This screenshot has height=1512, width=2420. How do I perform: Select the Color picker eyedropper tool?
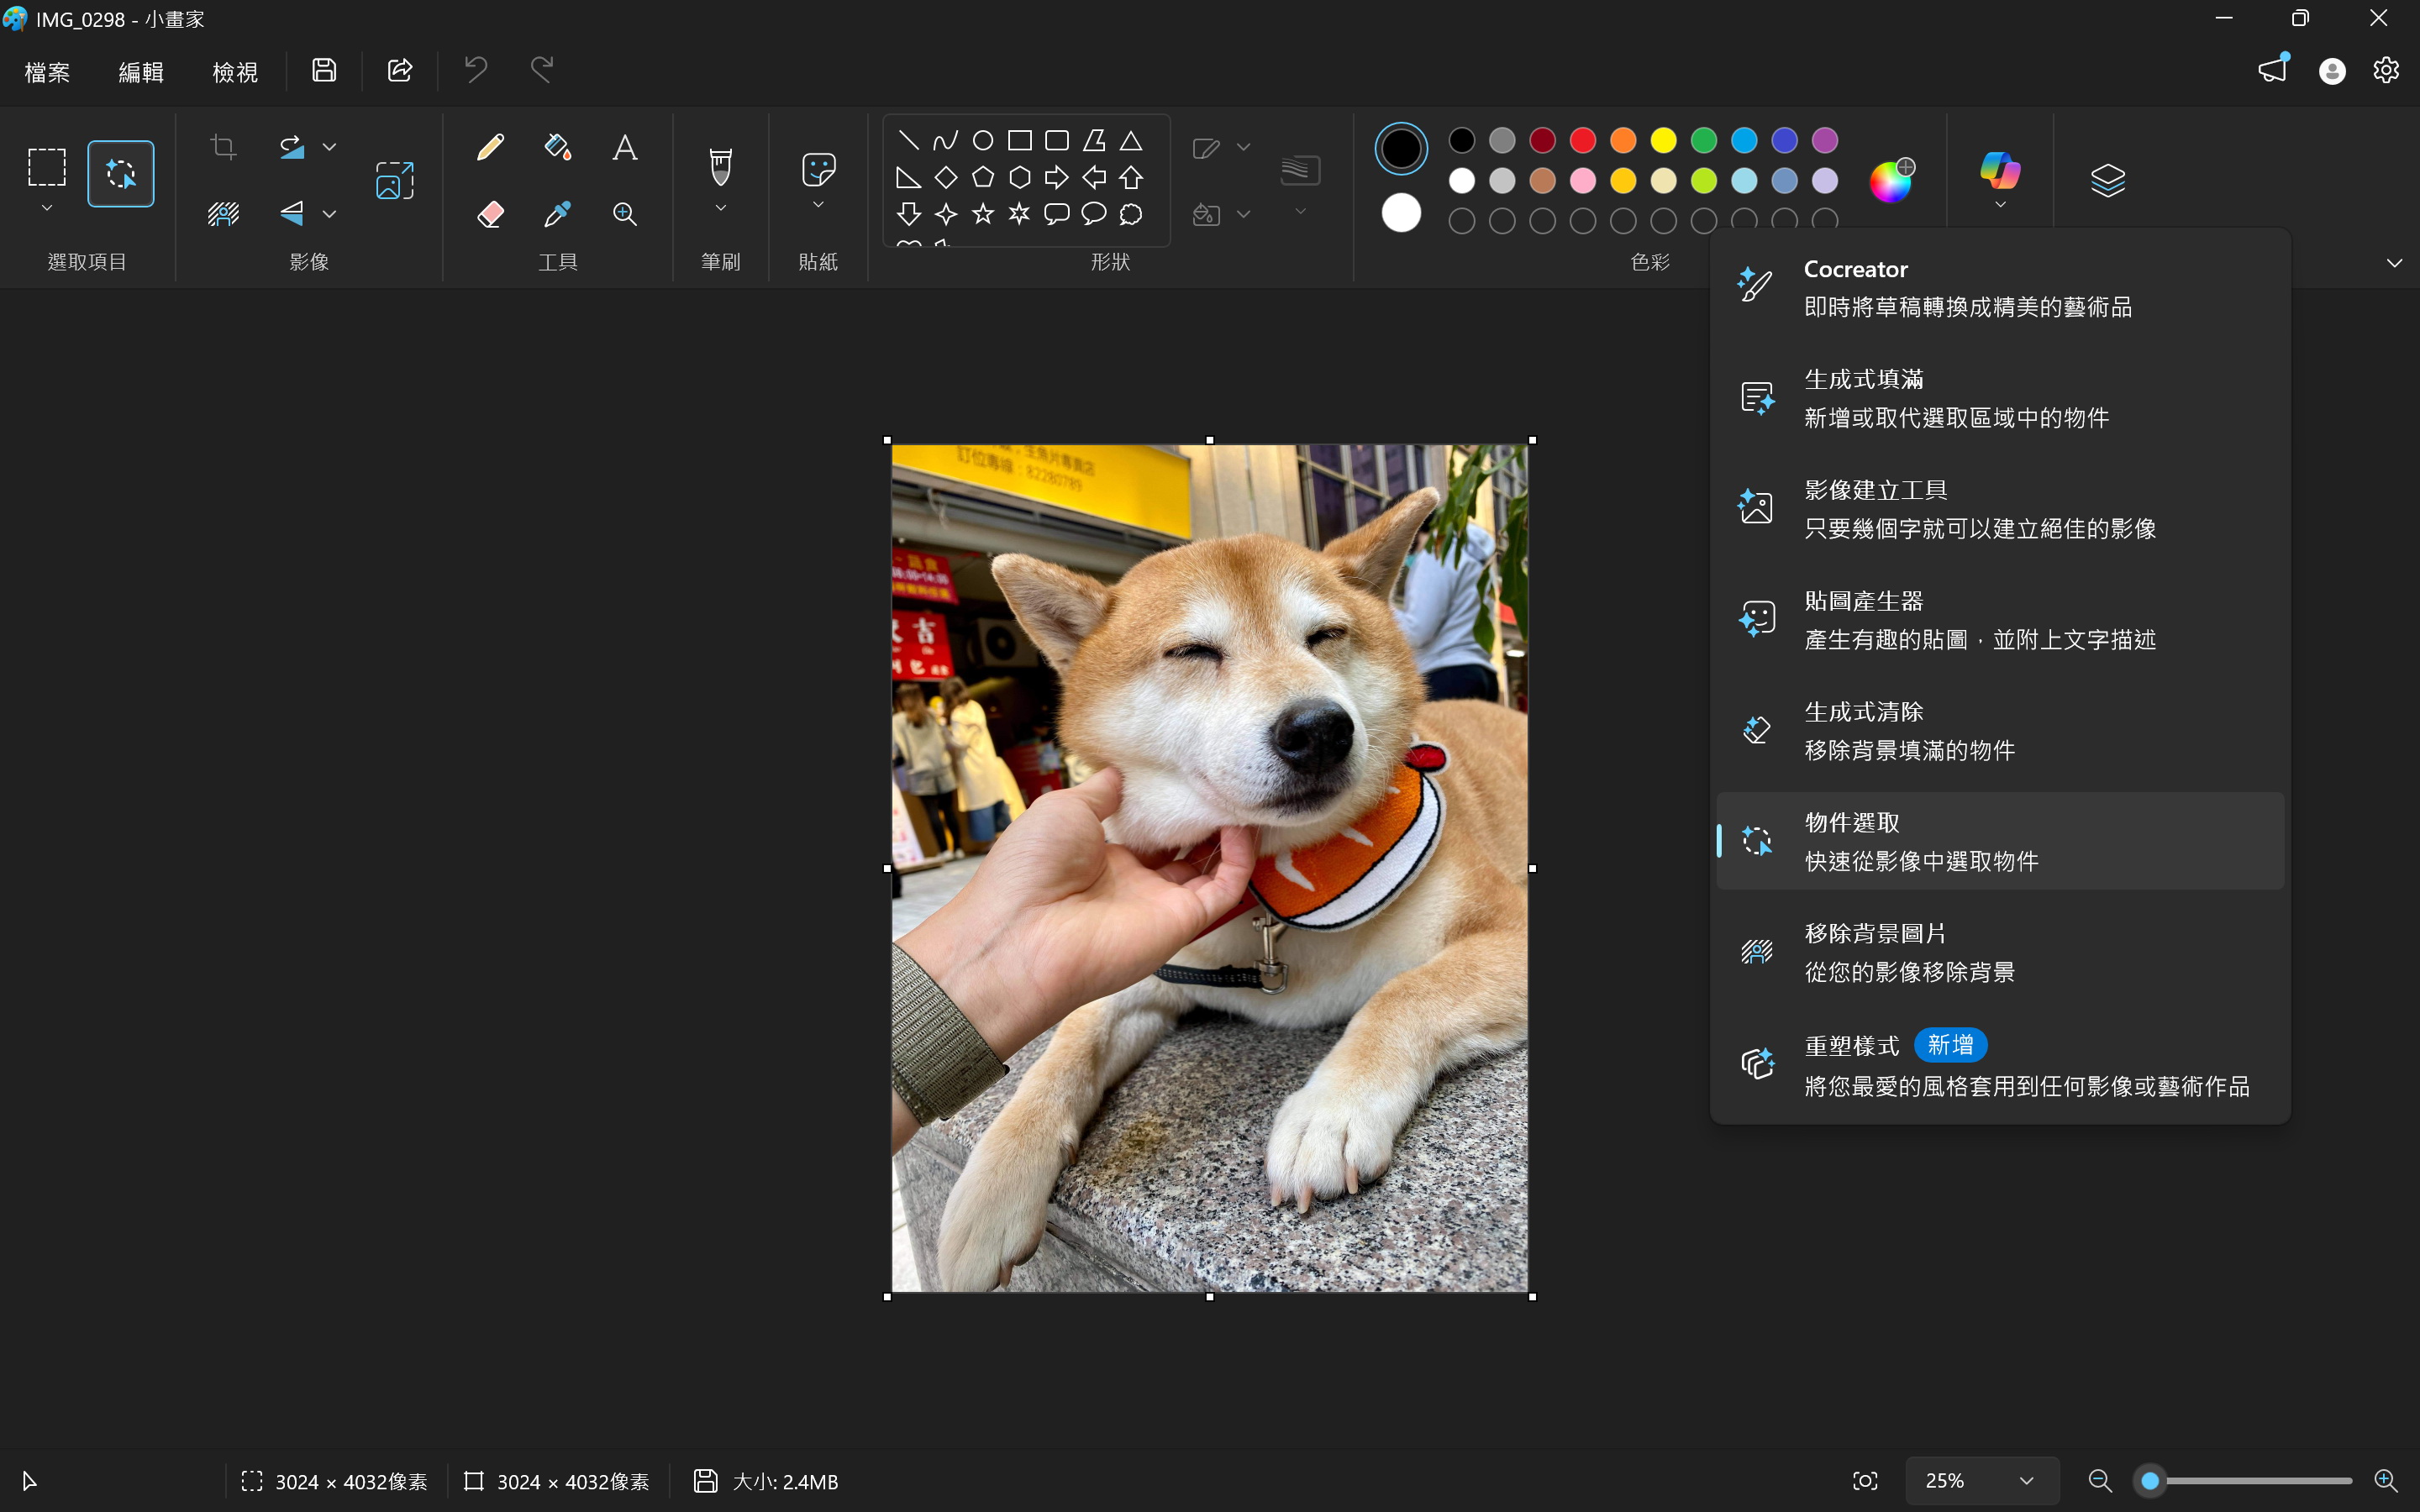pos(557,214)
